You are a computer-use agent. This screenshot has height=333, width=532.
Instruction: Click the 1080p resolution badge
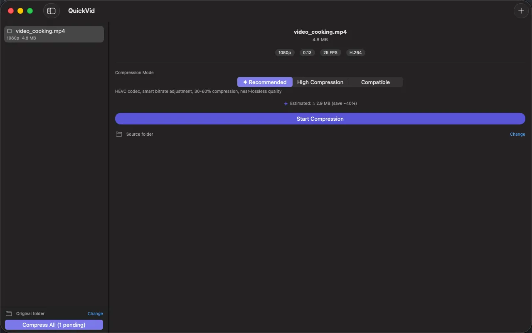coord(285,53)
